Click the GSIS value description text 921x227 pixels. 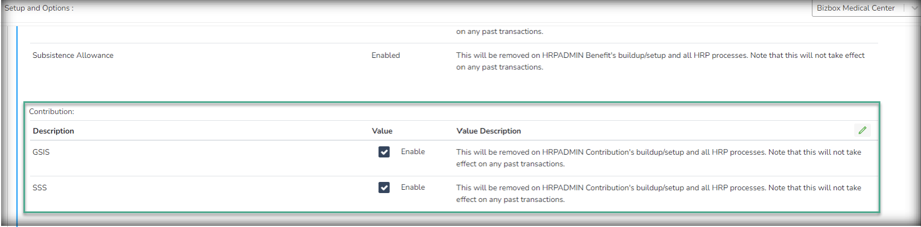pos(658,158)
